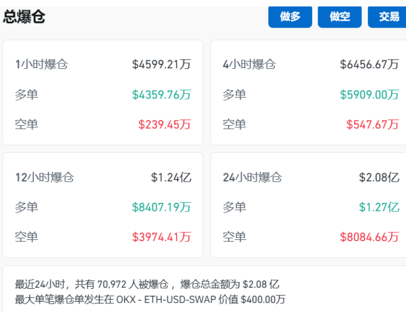
Task: Click the green $4359.76万 long value
Action: [x=162, y=95]
